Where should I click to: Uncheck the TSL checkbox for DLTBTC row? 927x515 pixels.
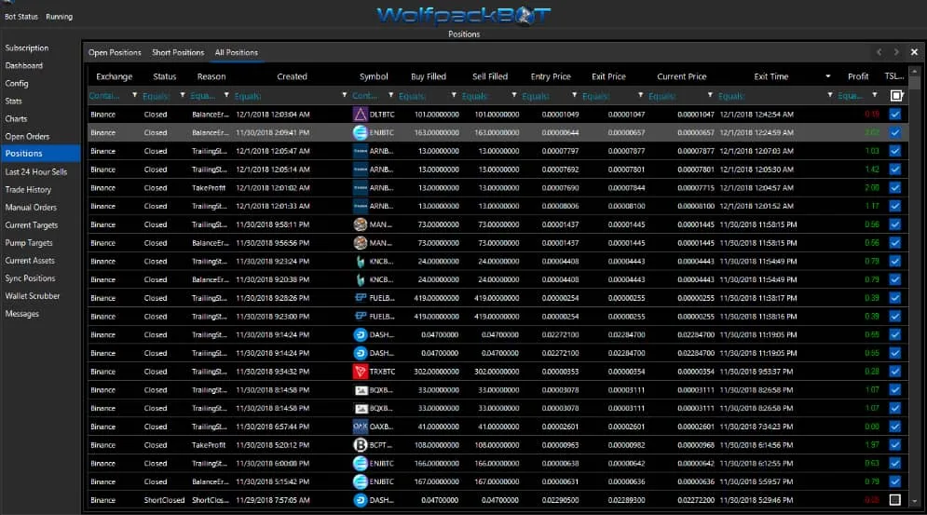click(895, 115)
